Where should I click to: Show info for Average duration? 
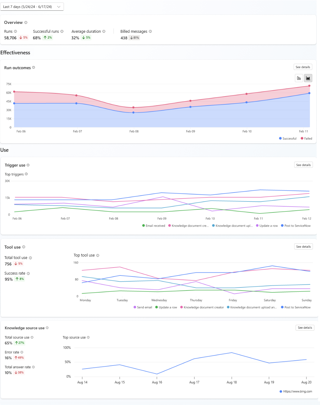tap(104, 32)
